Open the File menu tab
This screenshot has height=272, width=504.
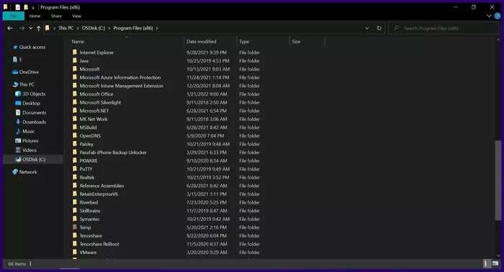(14, 16)
